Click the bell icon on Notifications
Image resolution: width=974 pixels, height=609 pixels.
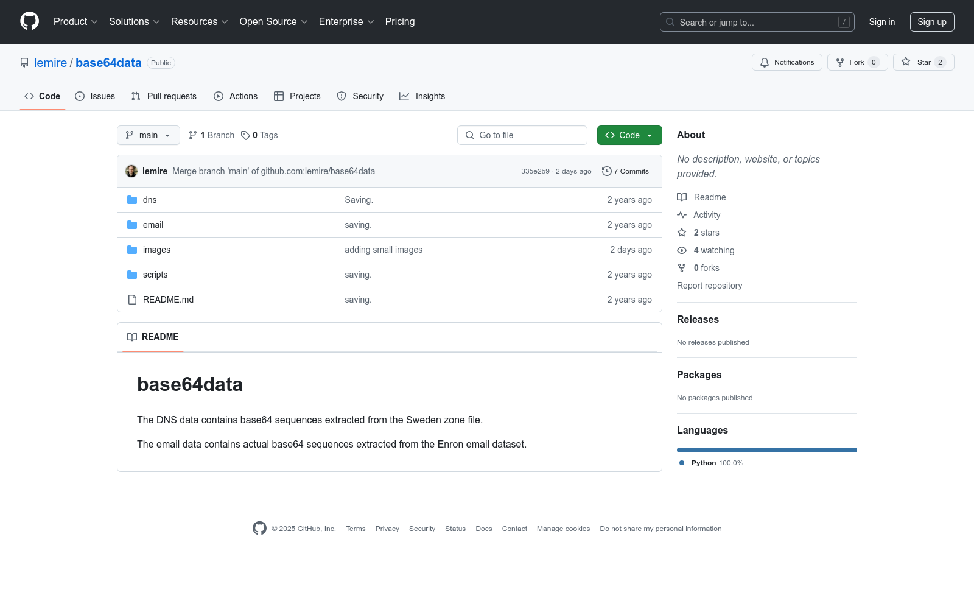[765, 62]
